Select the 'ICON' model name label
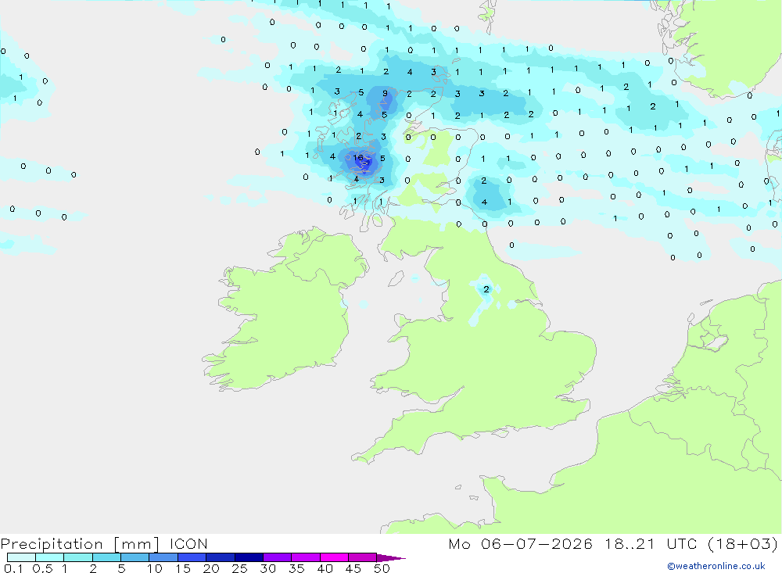 pos(188,543)
